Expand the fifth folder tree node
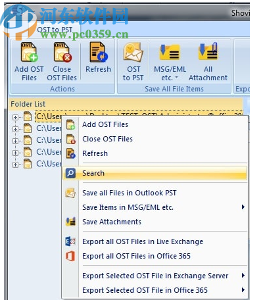The image size is (263, 300). [15, 164]
